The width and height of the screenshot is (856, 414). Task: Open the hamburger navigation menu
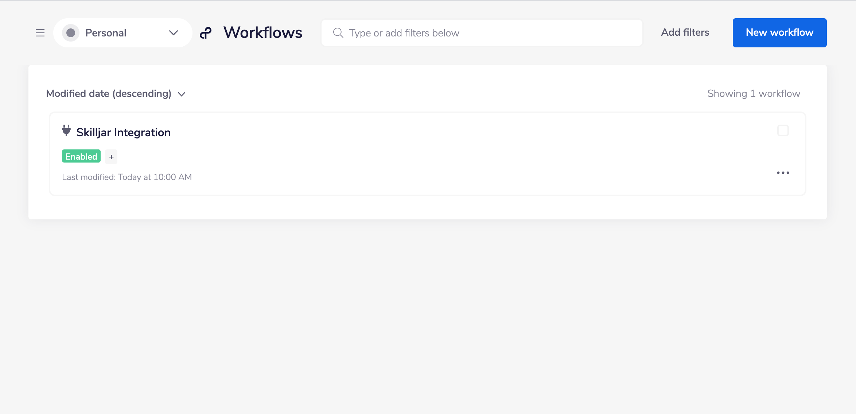click(40, 33)
